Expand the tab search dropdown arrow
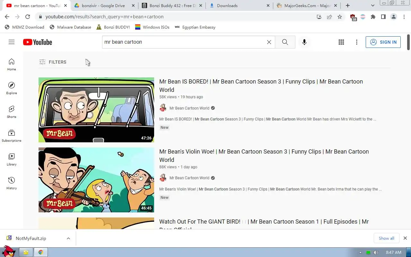 pyautogui.click(x=373, y=5)
